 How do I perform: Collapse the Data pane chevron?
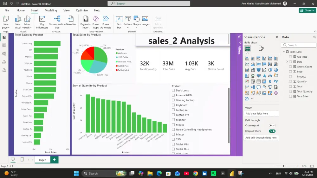tap(314, 37)
